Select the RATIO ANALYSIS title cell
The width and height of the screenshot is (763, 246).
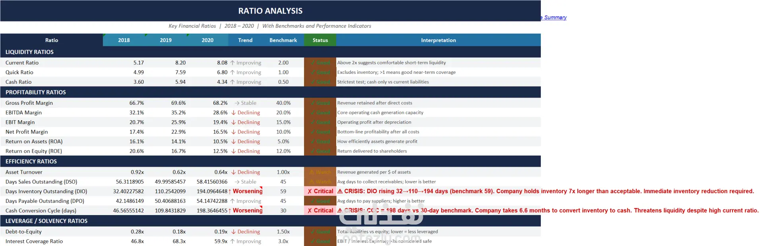[270, 11]
